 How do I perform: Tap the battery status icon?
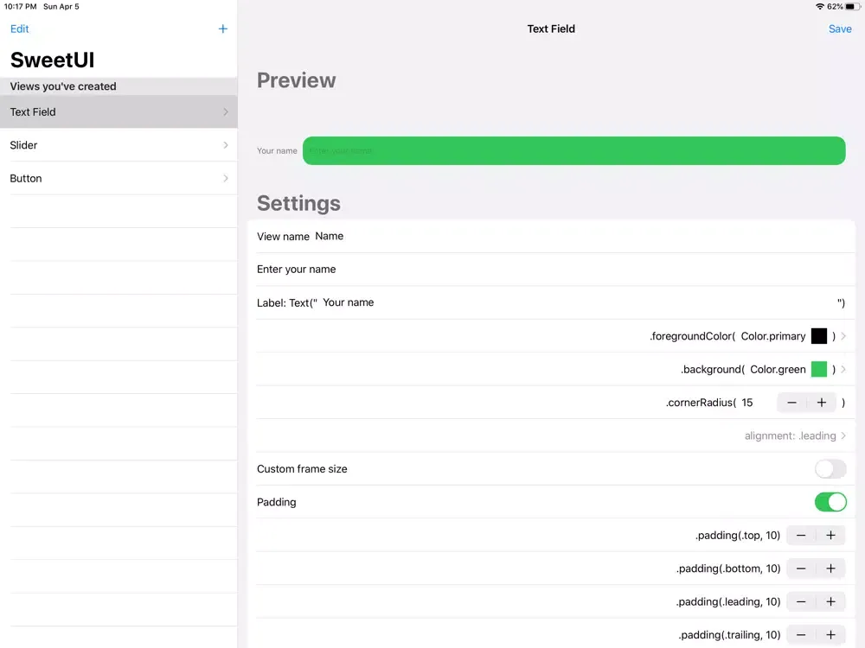853,7
